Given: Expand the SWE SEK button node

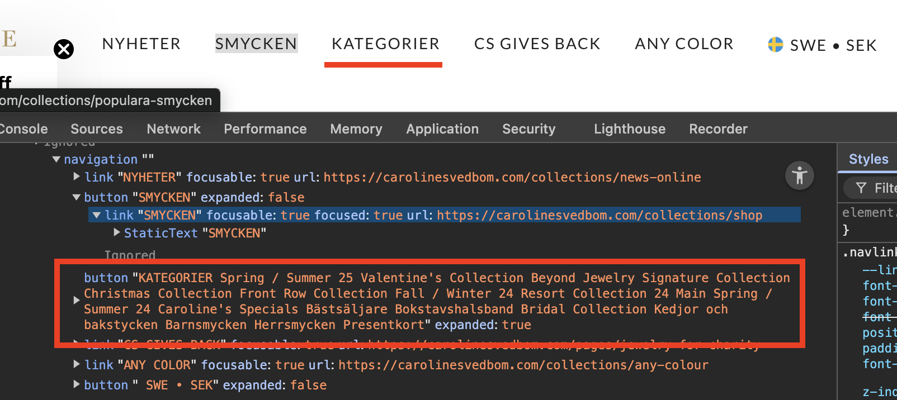Looking at the screenshot, I should (x=77, y=384).
